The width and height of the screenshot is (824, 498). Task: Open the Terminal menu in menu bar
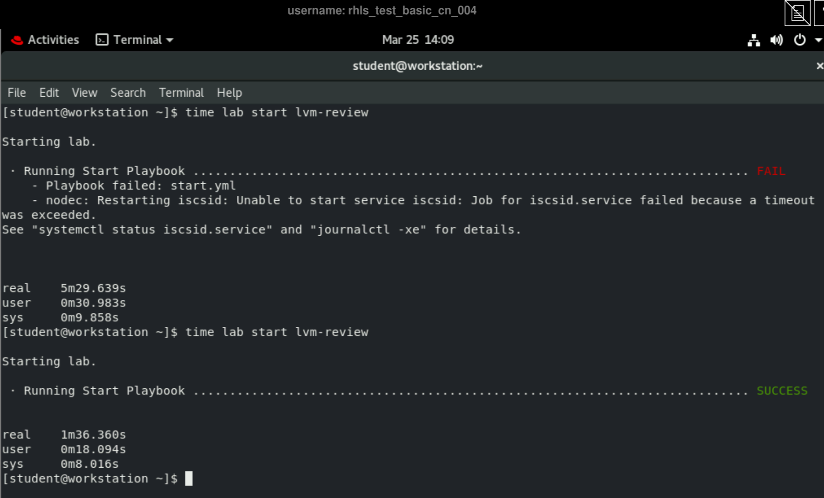(181, 93)
